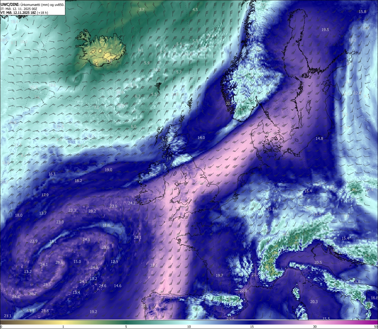The height and width of the screenshot is (329, 378).
Task: Click the '4.5' value at the top
Action: (x=195, y=10)
